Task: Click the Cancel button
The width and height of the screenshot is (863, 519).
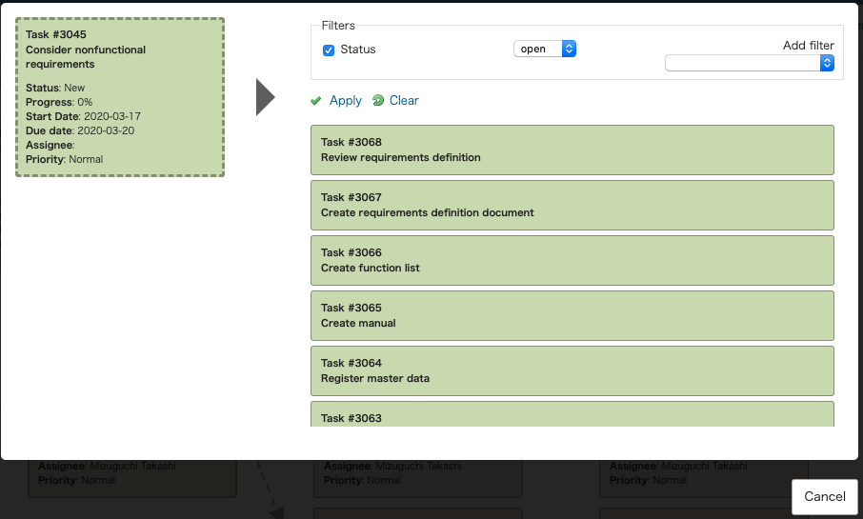Action: [x=825, y=496]
